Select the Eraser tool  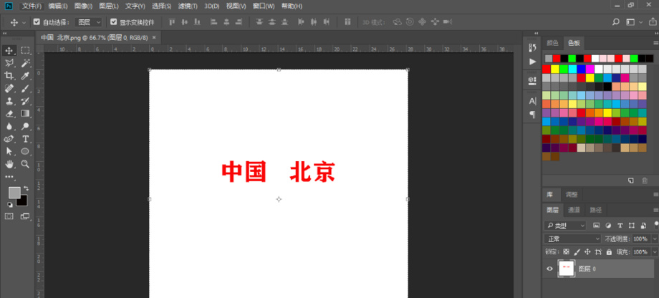[x=9, y=113]
